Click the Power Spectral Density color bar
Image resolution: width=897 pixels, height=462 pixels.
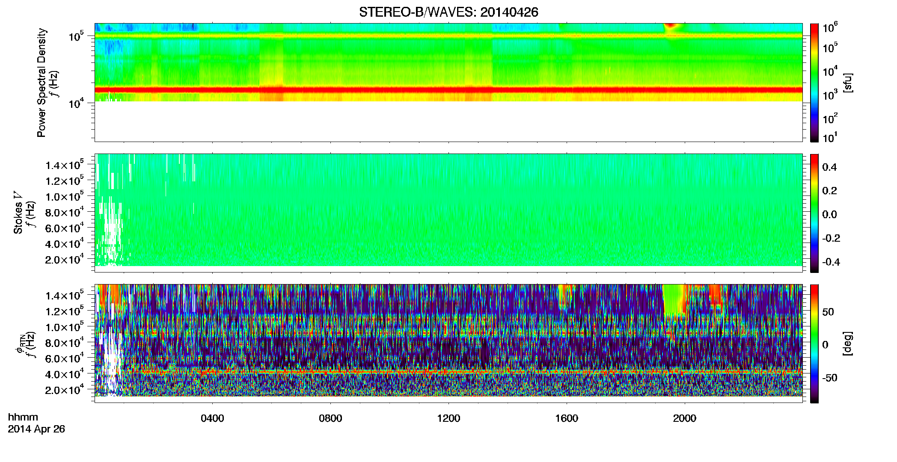click(x=814, y=83)
